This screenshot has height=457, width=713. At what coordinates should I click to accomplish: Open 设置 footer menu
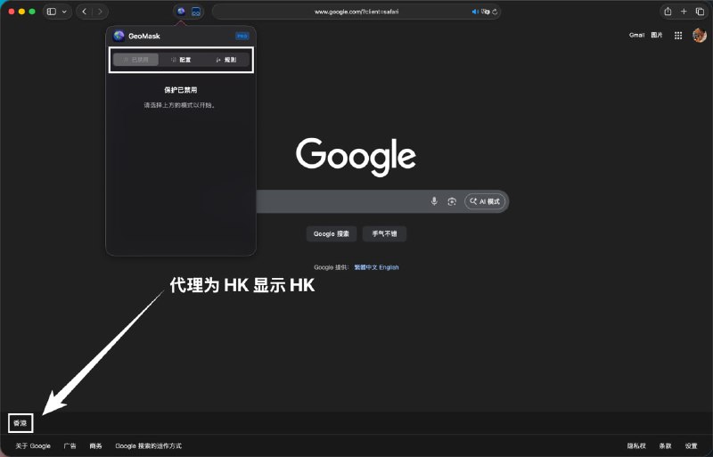[692, 446]
